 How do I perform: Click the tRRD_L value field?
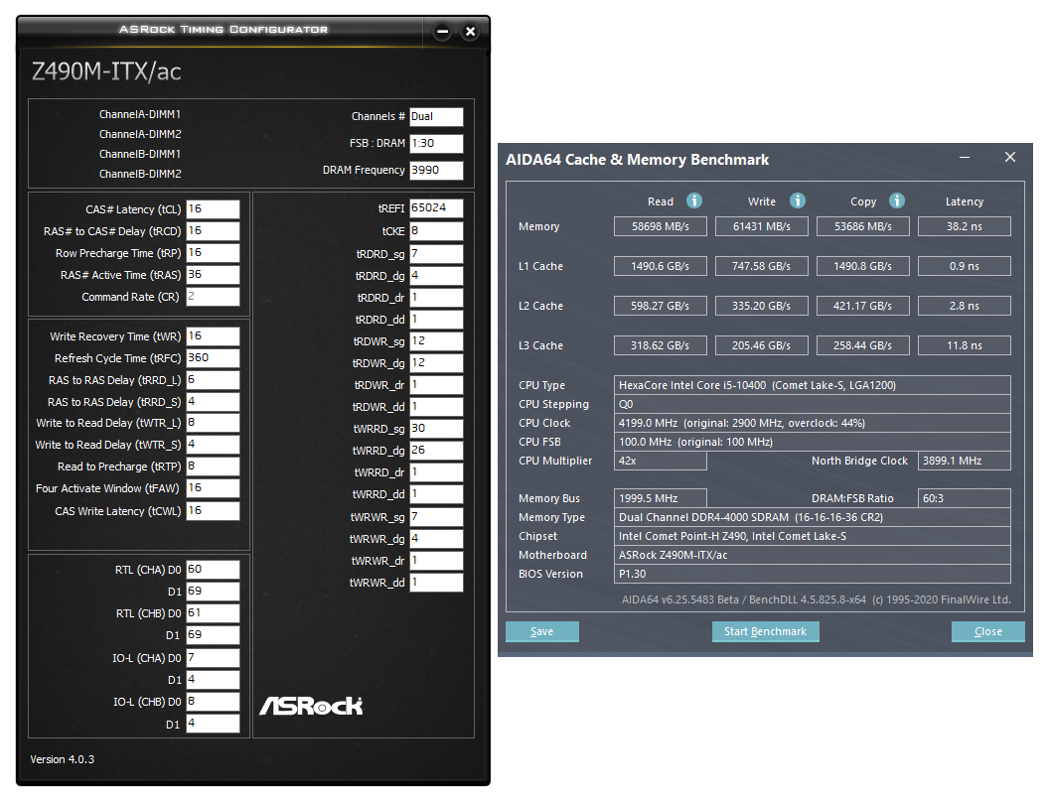pos(213,379)
